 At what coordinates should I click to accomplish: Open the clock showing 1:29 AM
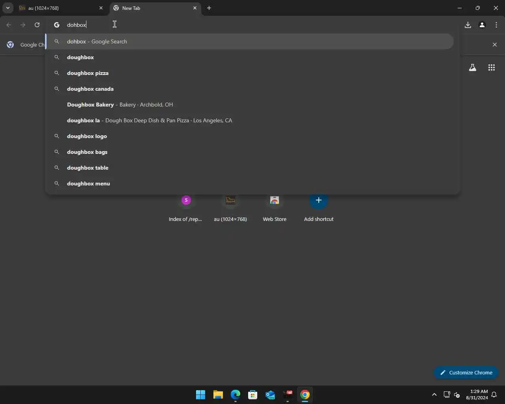[x=477, y=395]
